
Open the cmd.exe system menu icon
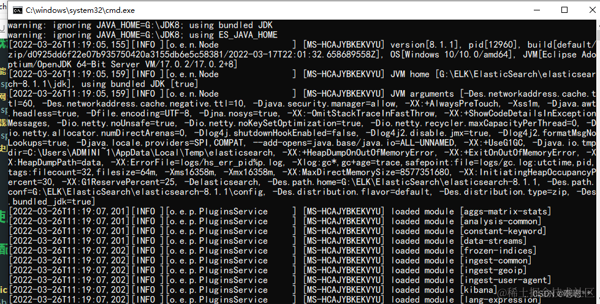(x=18, y=10)
